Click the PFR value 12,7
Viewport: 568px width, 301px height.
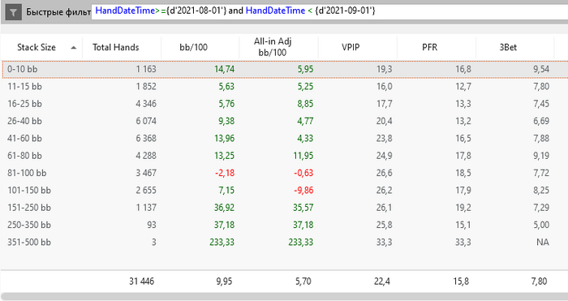pos(463,87)
